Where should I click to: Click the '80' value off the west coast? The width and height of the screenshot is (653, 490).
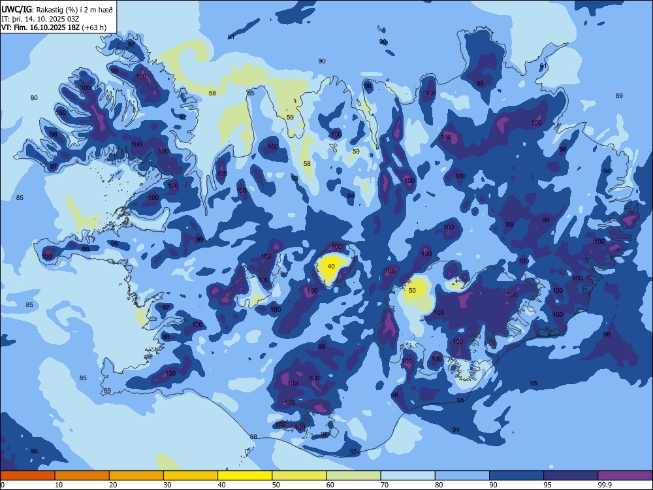coord(34,98)
